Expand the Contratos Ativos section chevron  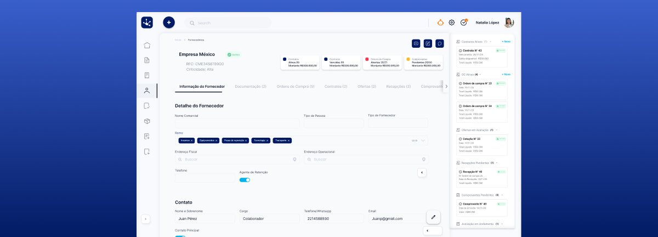(x=491, y=42)
